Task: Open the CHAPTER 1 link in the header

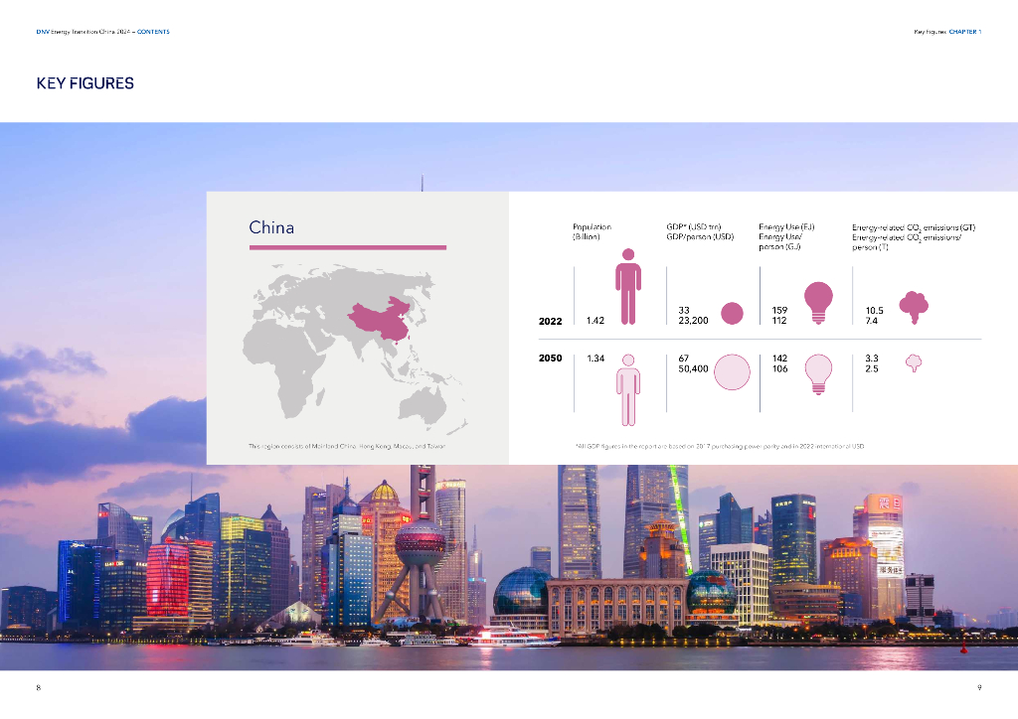Action: (964, 32)
